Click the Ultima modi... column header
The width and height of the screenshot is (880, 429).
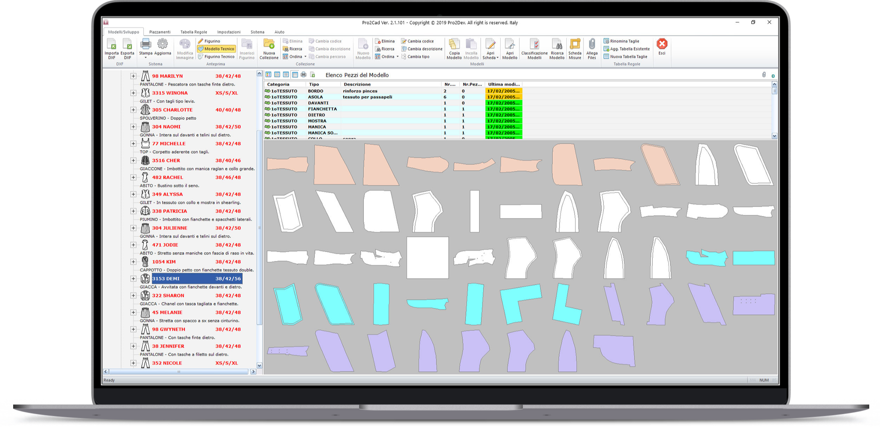click(503, 84)
